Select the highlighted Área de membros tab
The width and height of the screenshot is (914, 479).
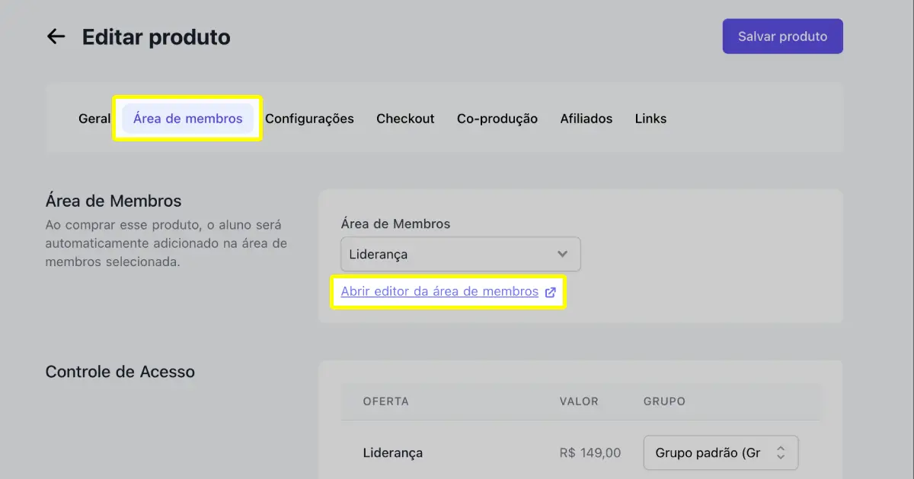pyautogui.click(x=187, y=118)
